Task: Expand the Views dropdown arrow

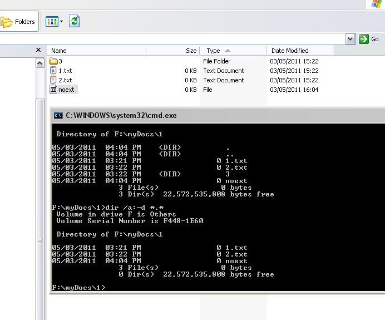Action: click(x=61, y=22)
